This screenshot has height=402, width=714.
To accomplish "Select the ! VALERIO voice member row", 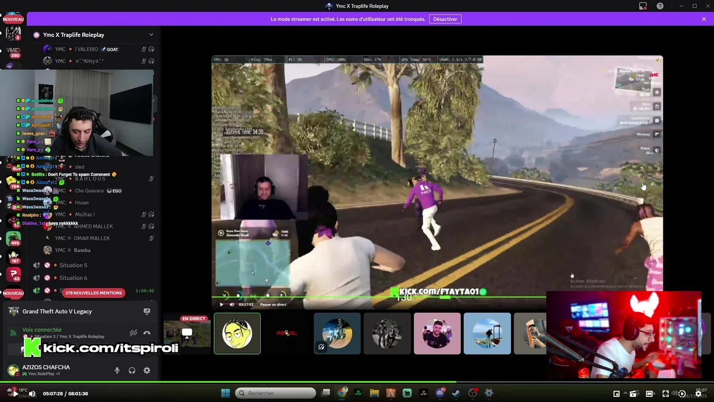I will (x=98, y=49).
